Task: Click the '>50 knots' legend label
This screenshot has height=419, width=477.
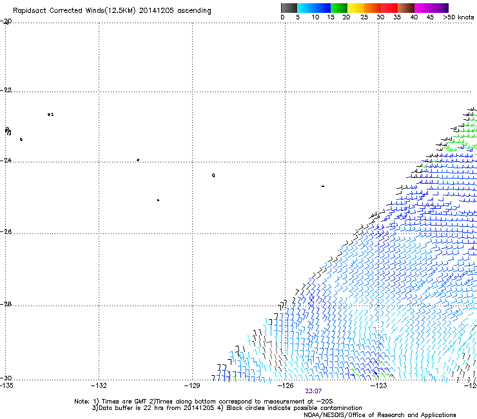Action: tap(458, 17)
